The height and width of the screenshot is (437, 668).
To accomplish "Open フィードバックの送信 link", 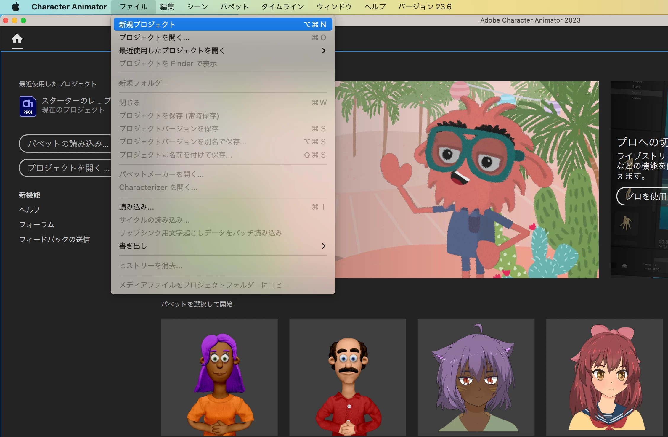I will (54, 239).
